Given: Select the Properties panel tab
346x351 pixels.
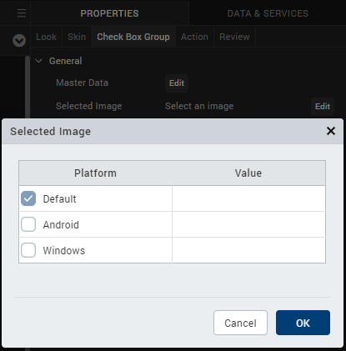Looking at the screenshot, I should click(109, 13).
